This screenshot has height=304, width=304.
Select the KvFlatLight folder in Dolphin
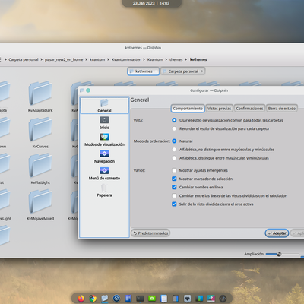pos(40,169)
